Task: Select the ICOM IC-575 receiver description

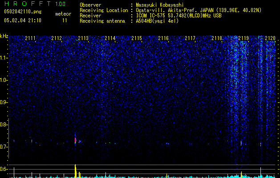Action: point(179,16)
